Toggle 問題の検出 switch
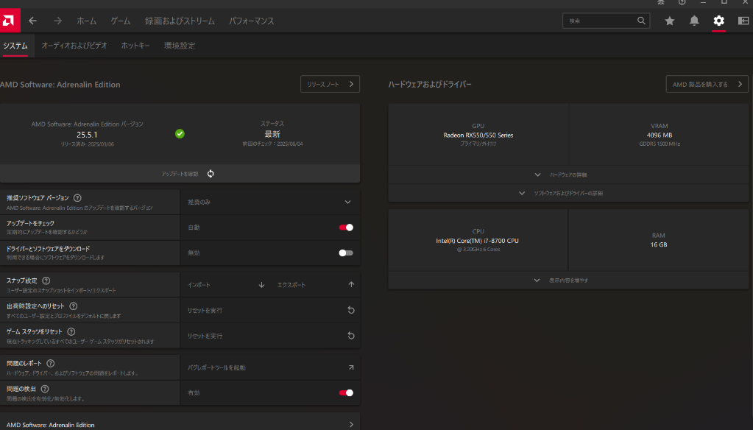Screen dimensions: 753x430 tap(346, 392)
